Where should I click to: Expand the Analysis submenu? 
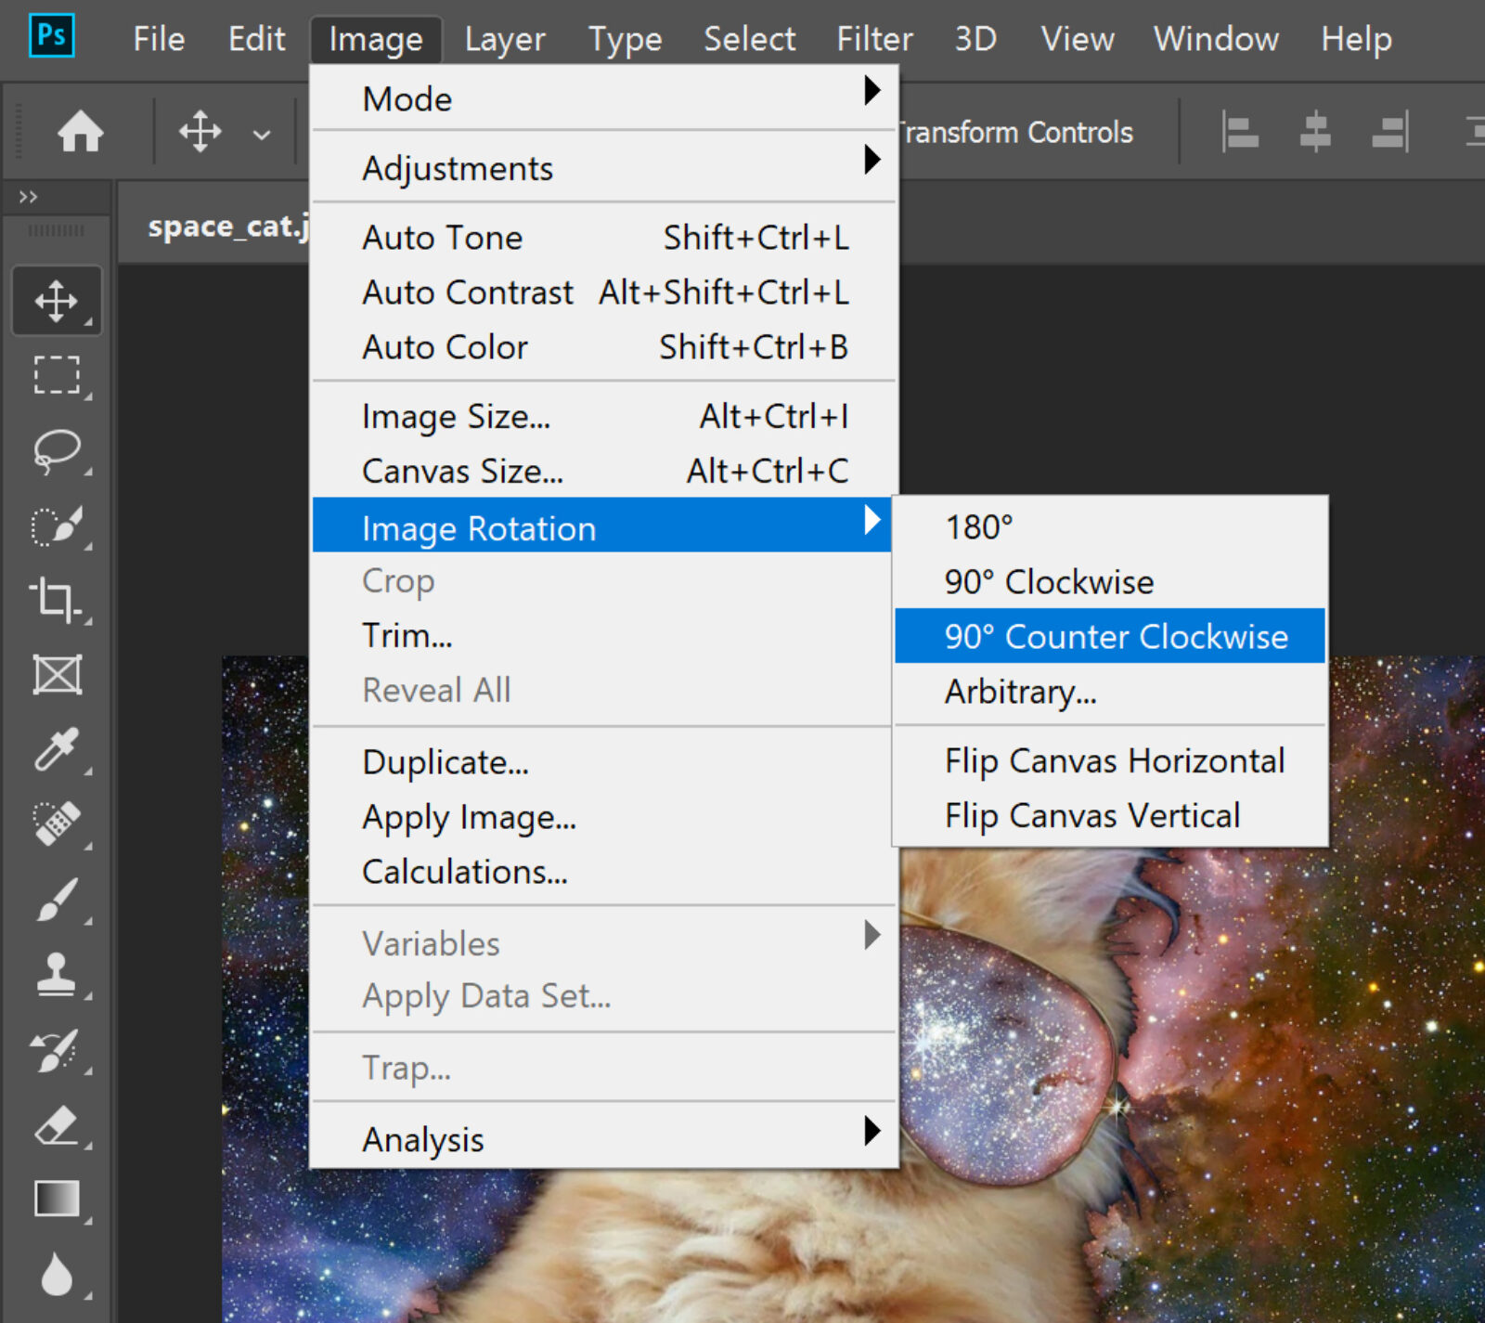(x=604, y=1137)
